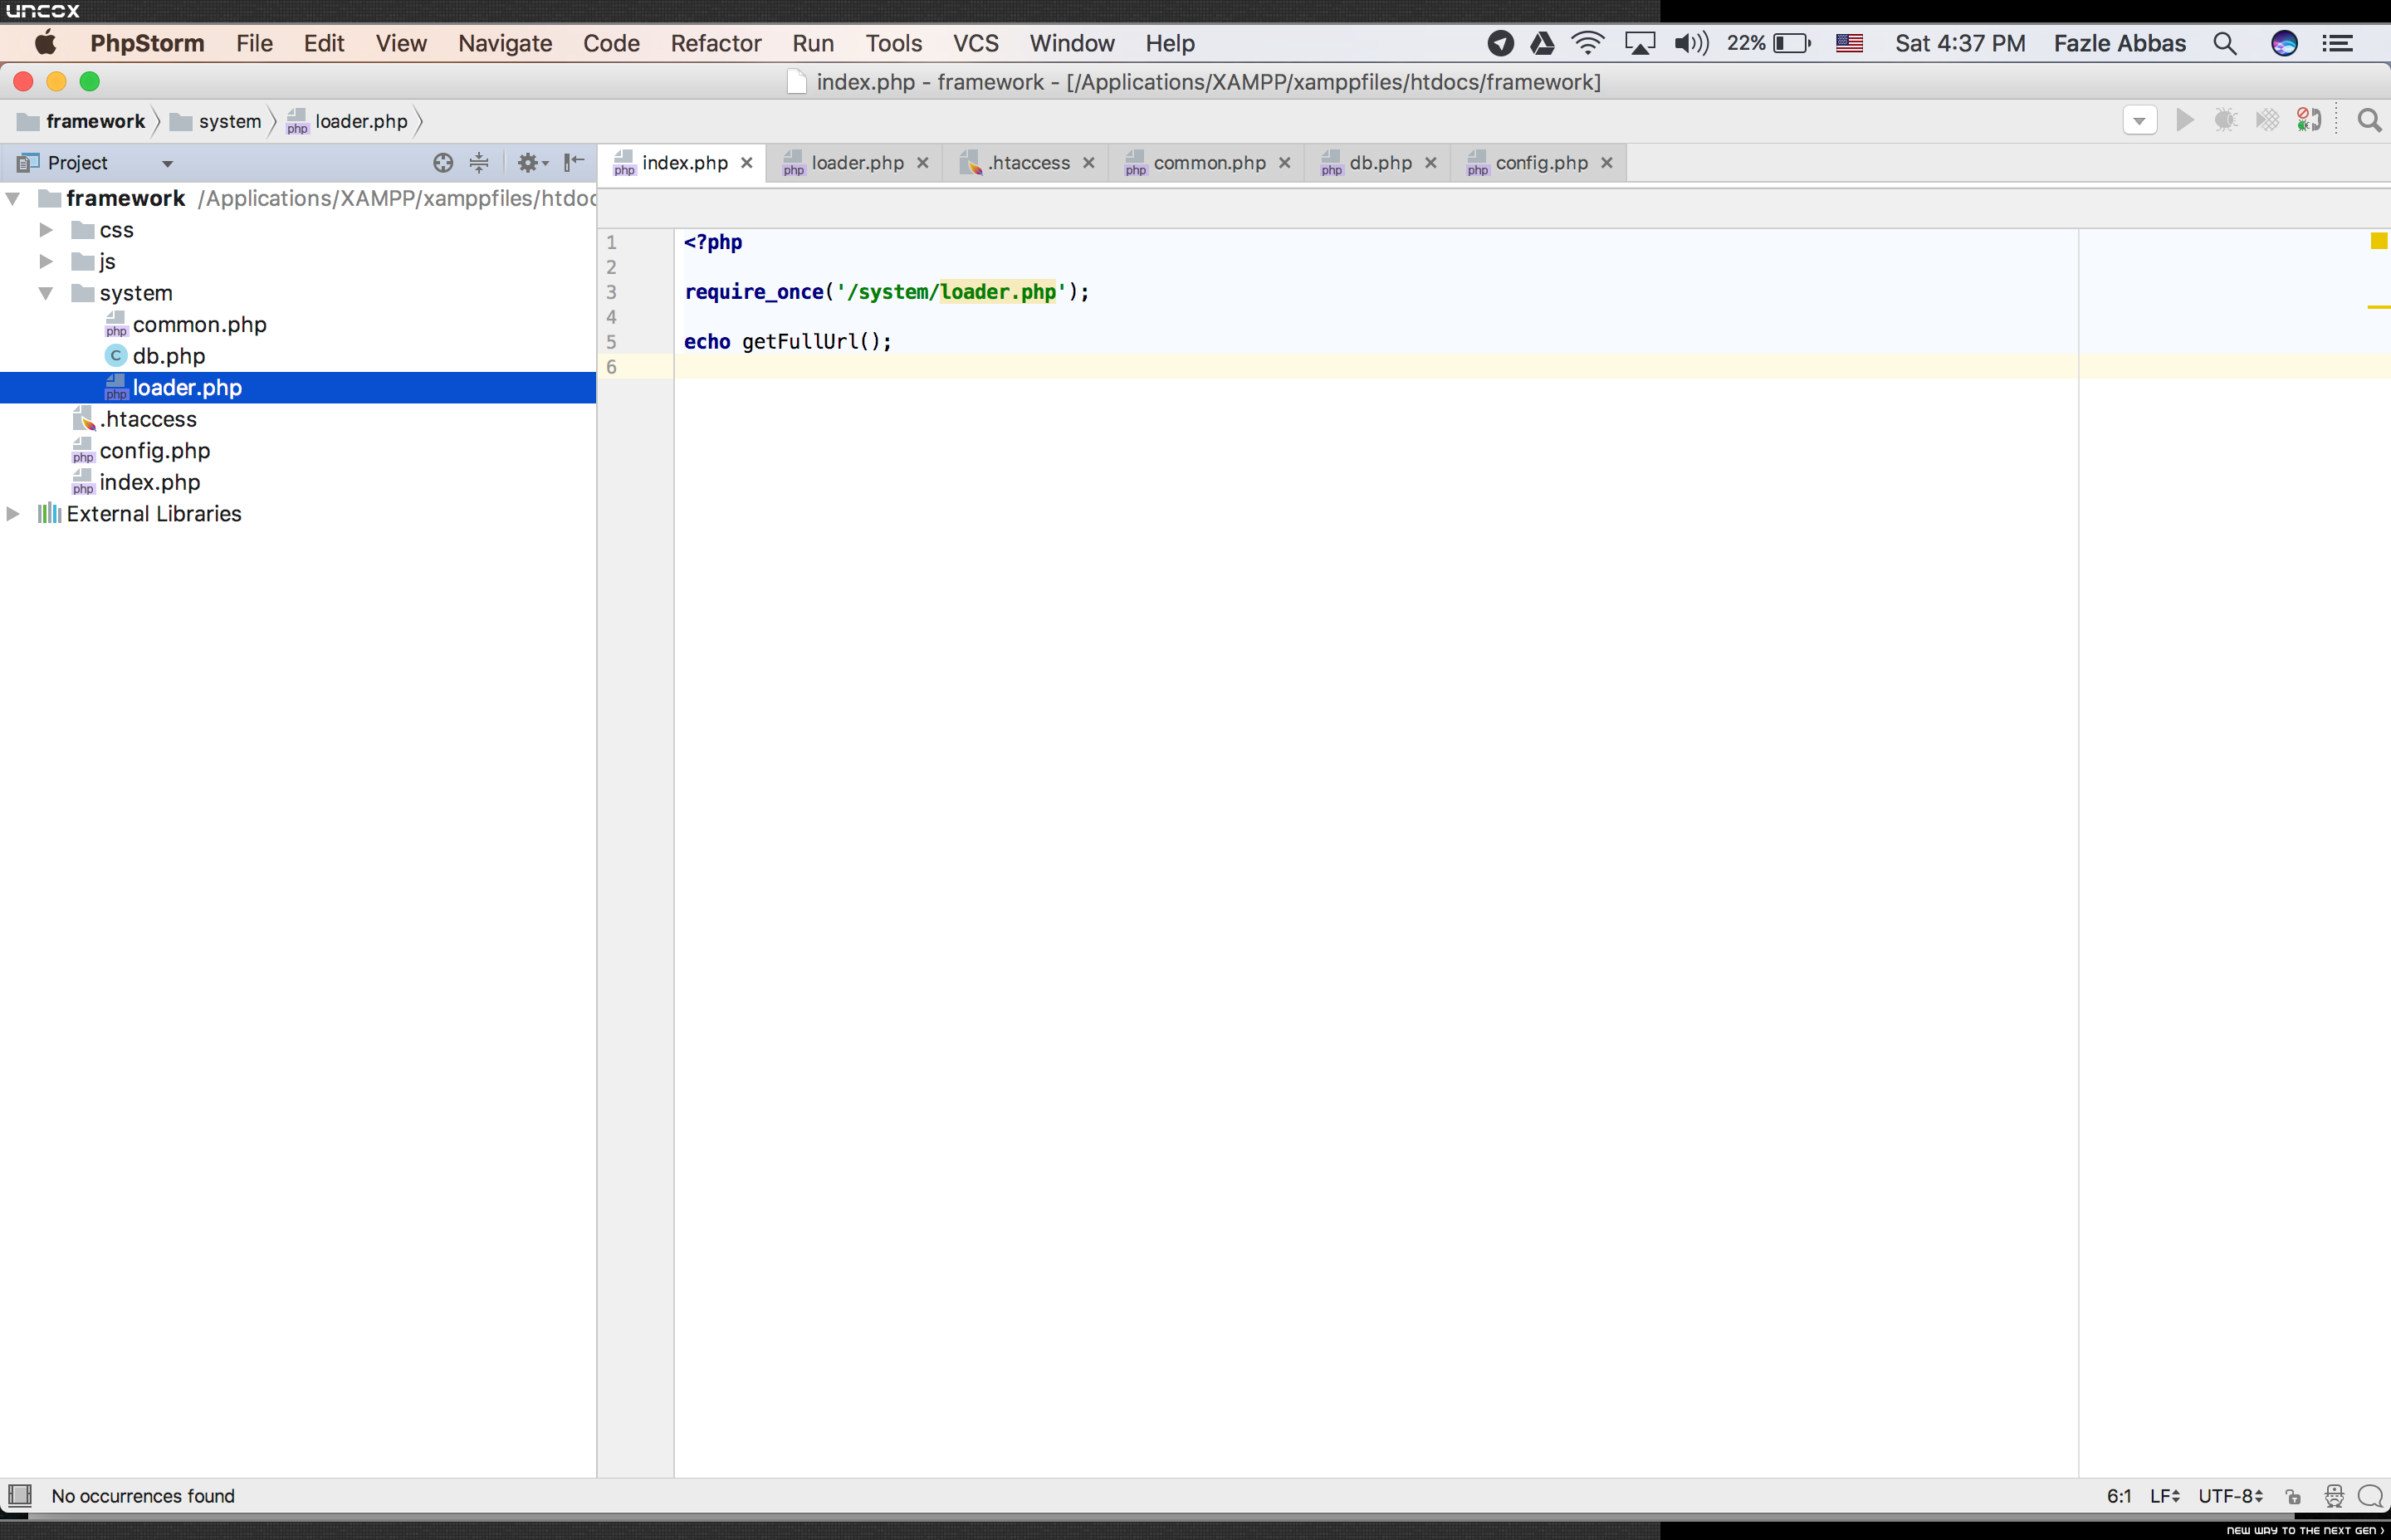Click the volume icon in menu bar
The width and height of the screenshot is (2391, 1540).
pos(1691,43)
